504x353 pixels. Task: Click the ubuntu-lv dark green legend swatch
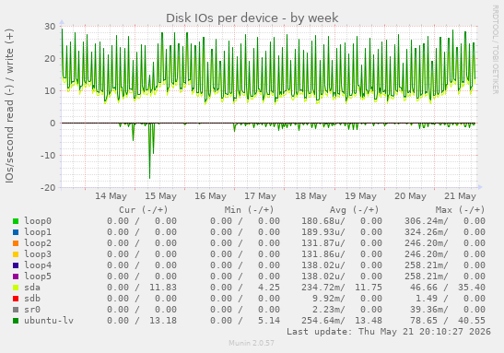(16, 321)
